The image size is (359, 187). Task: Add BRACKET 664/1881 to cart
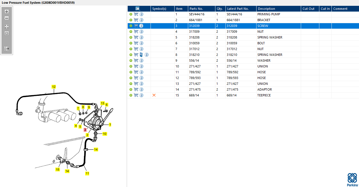[x=136, y=20]
